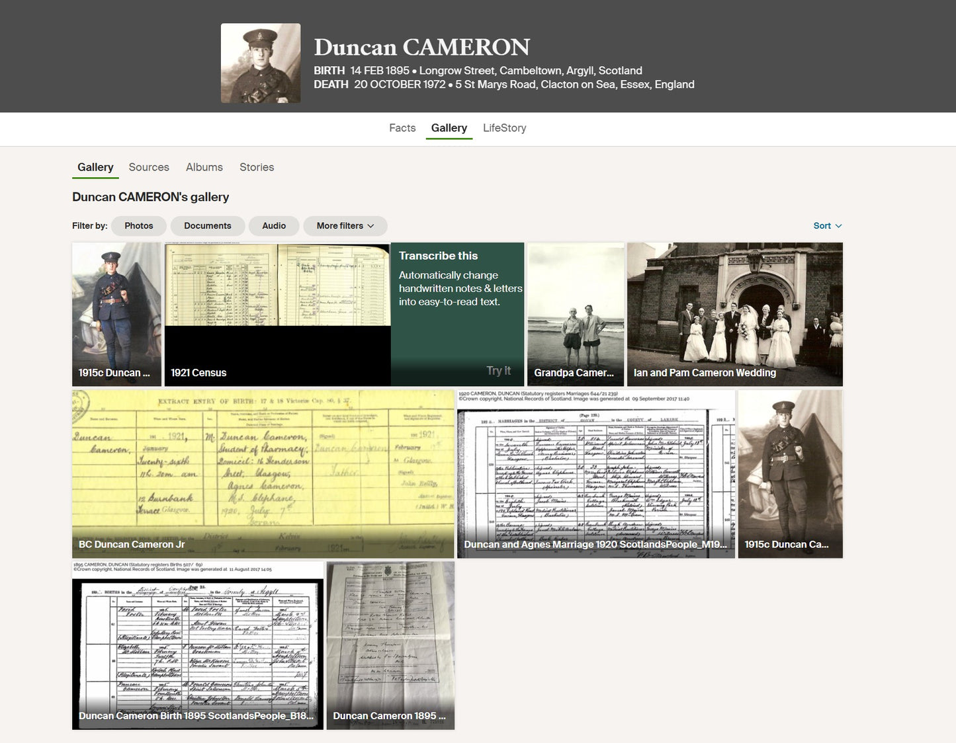
Task: Click the Transcribe this promo card
Action: [458, 315]
